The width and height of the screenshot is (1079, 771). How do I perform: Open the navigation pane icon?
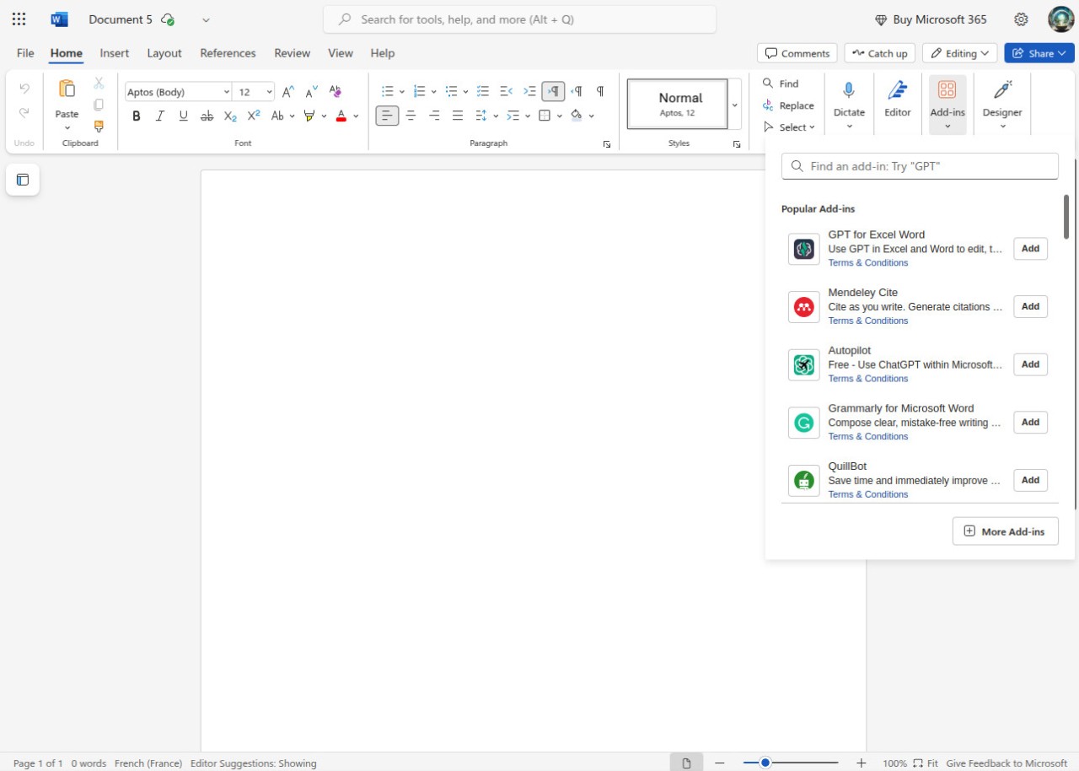click(23, 179)
